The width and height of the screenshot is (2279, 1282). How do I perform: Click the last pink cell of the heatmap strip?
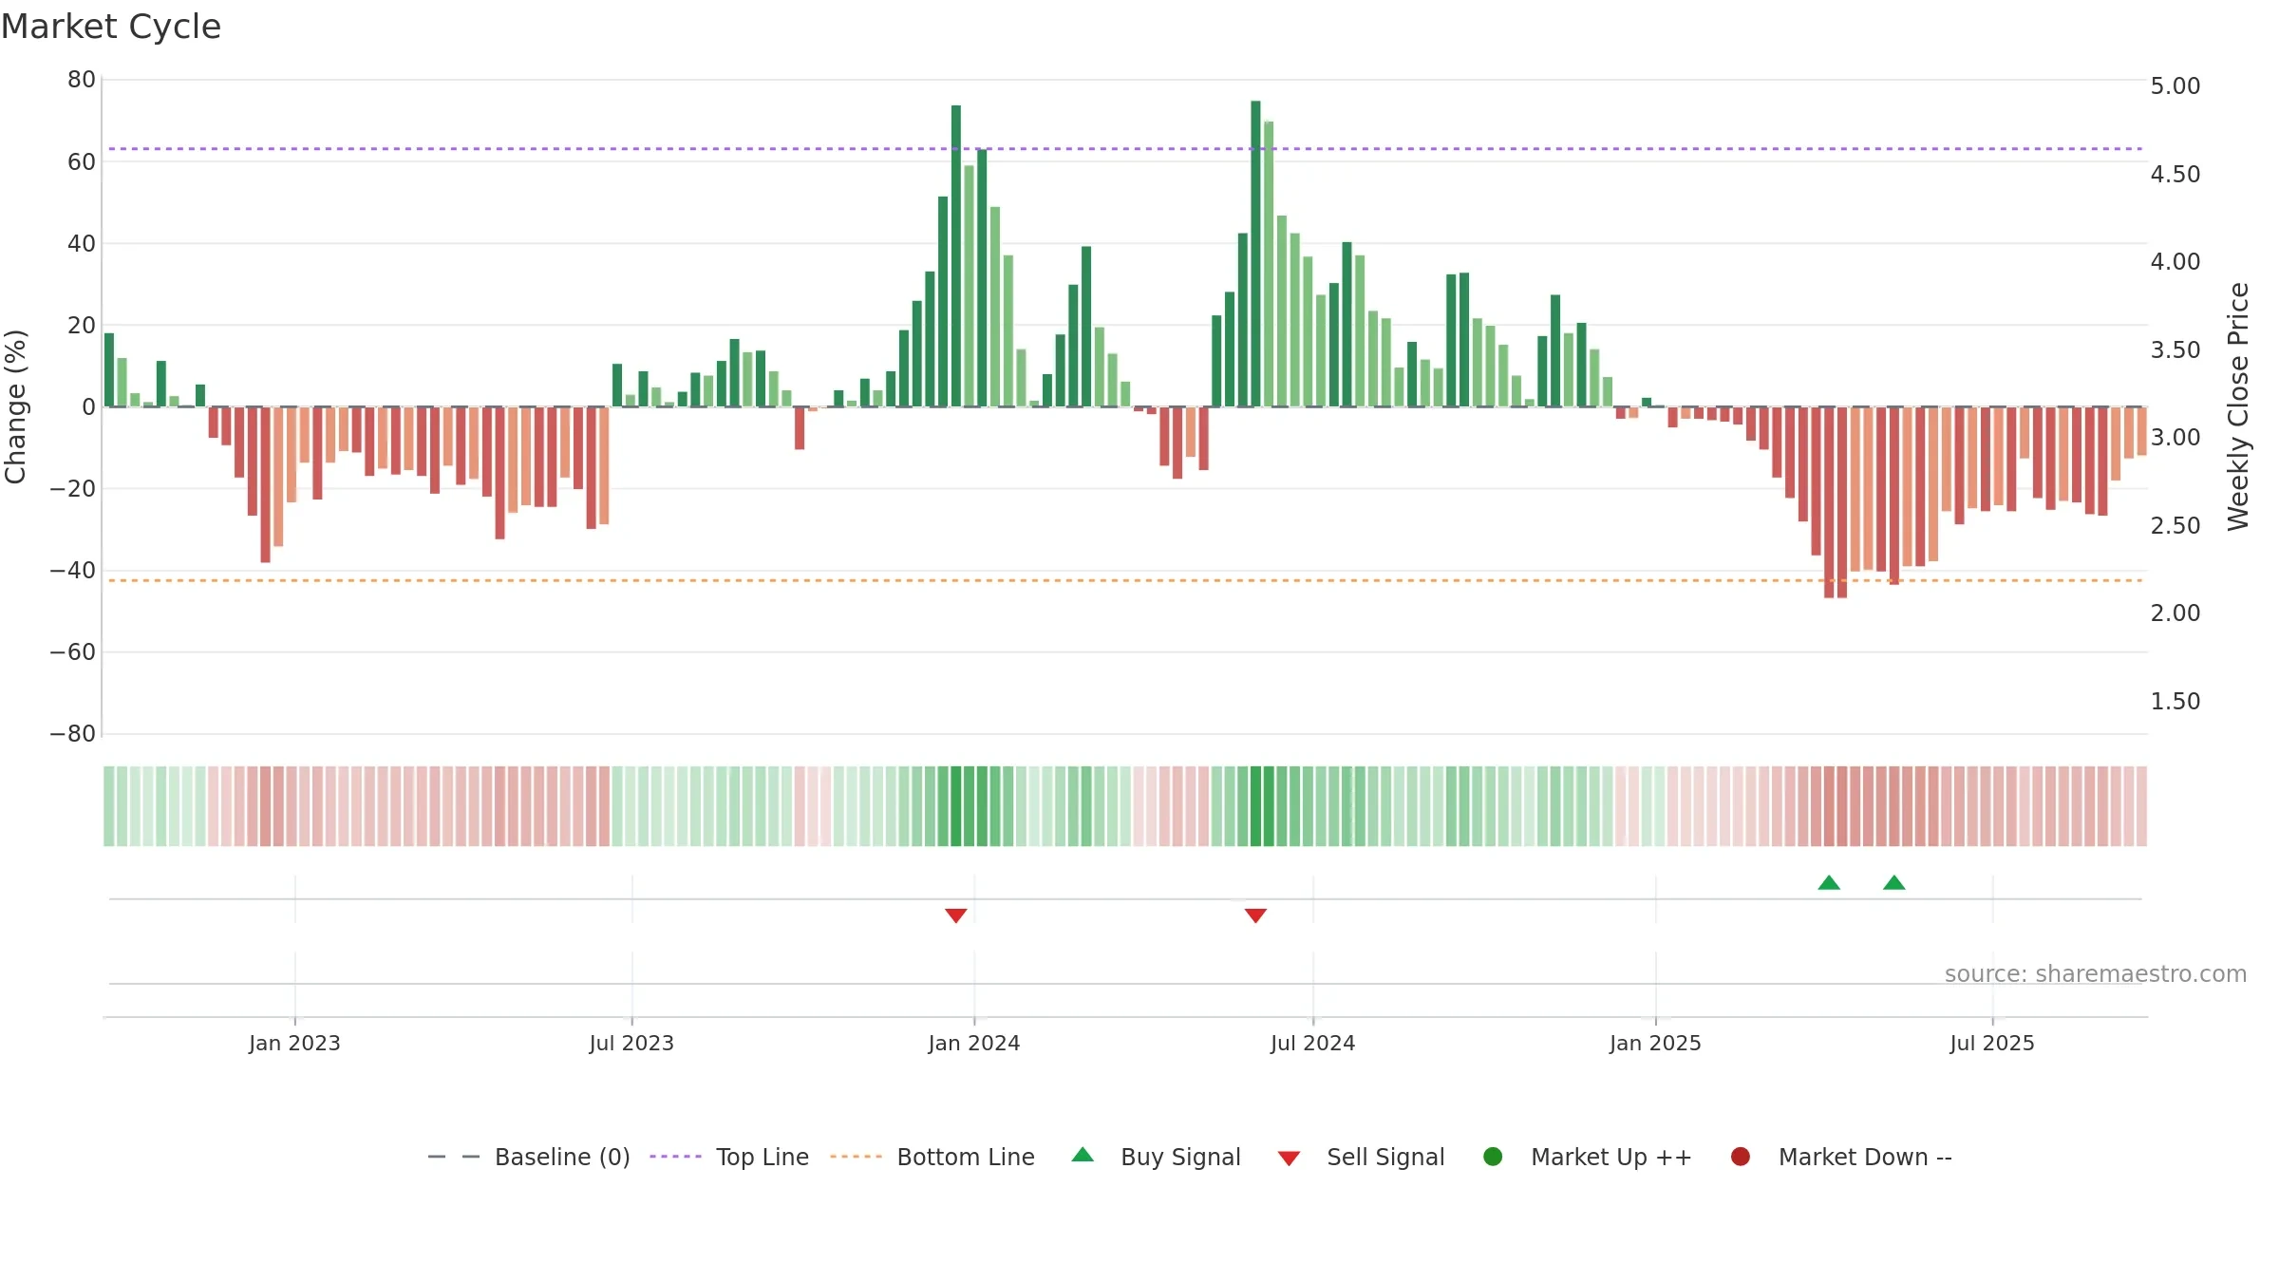[x=2142, y=806]
